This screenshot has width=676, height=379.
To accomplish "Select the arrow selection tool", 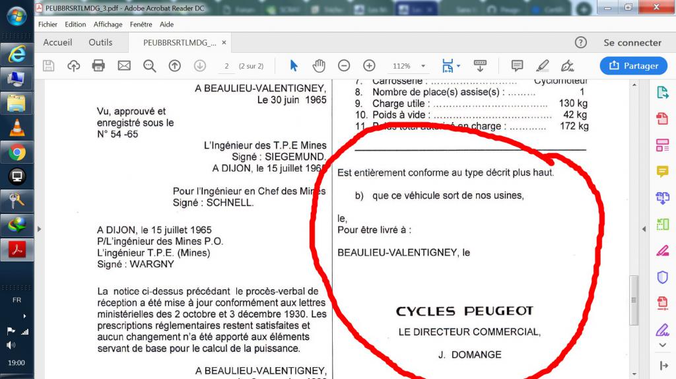I will click(x=294, y=65).
